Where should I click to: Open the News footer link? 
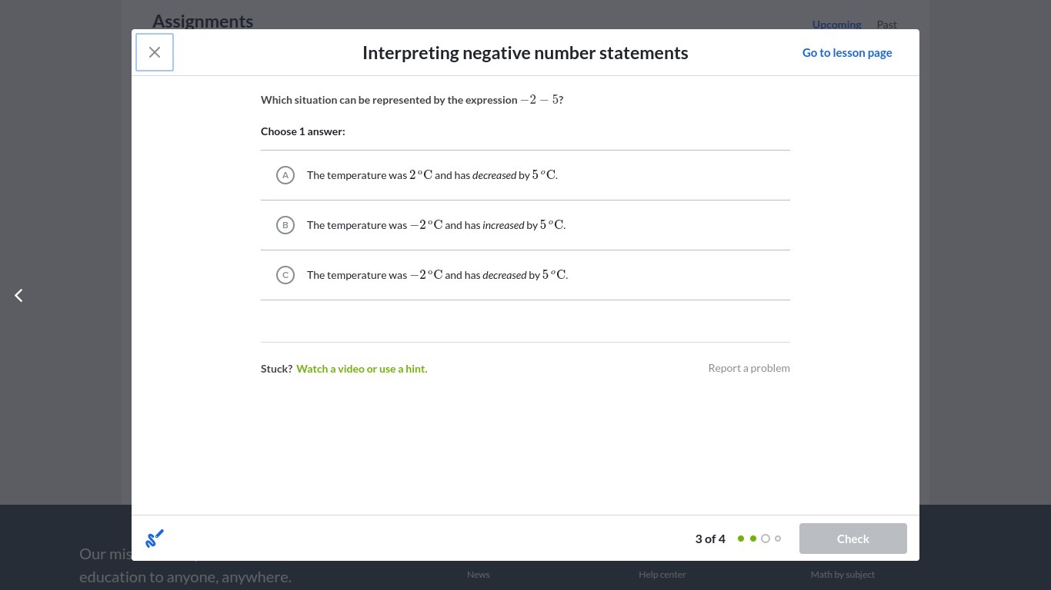click(x=478, y=575)
